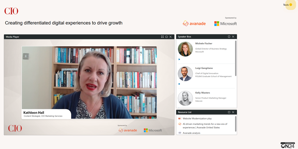Viewport: 298px width, 149px height.
Task: Close the Media Player panel
Action: coord(171,37)
